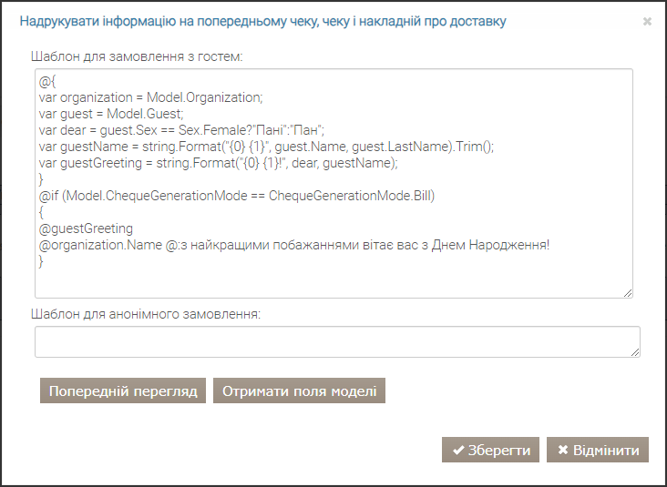Click the cross icon on Відмінити
The width and height of the screenshot is (667, 487).
[x=563, y=450]
